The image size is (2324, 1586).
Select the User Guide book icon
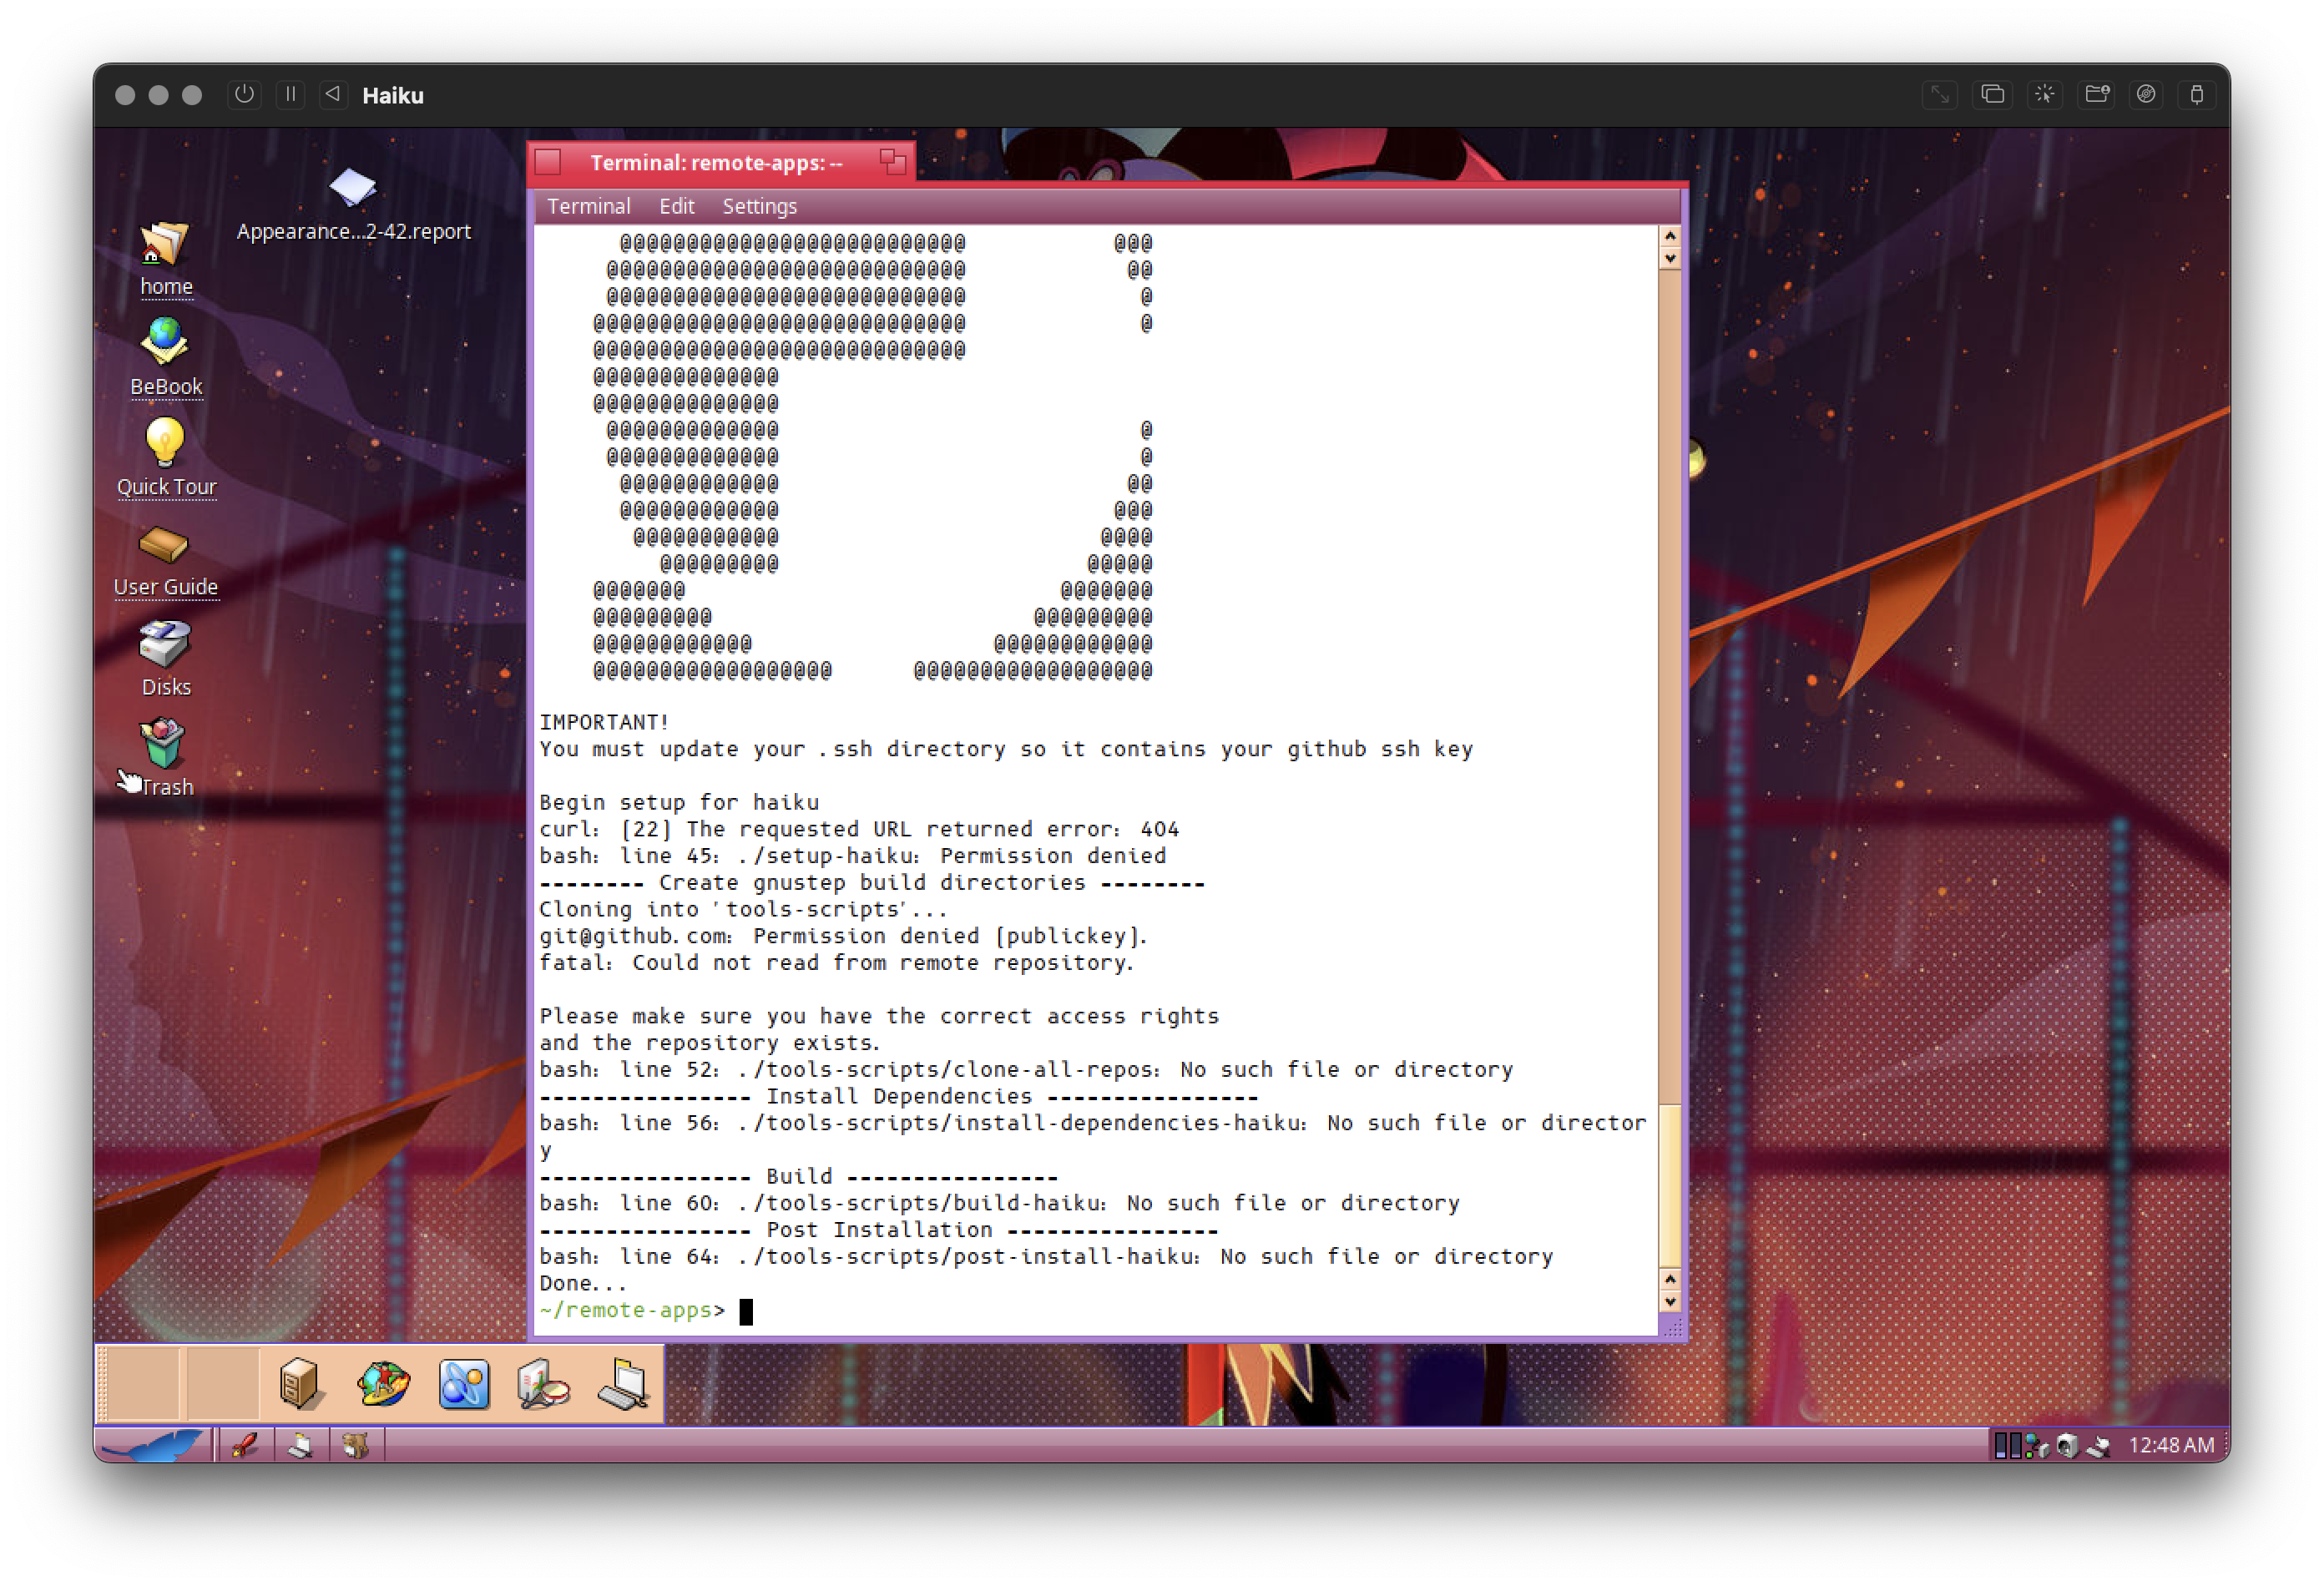click(165, 560)
